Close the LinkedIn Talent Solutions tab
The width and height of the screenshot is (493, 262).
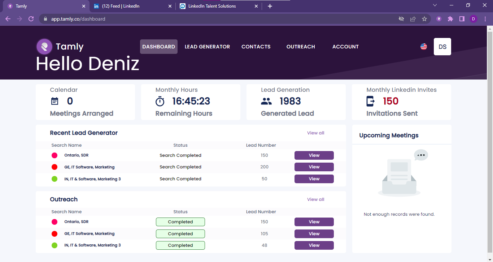[x=256, y=6]
